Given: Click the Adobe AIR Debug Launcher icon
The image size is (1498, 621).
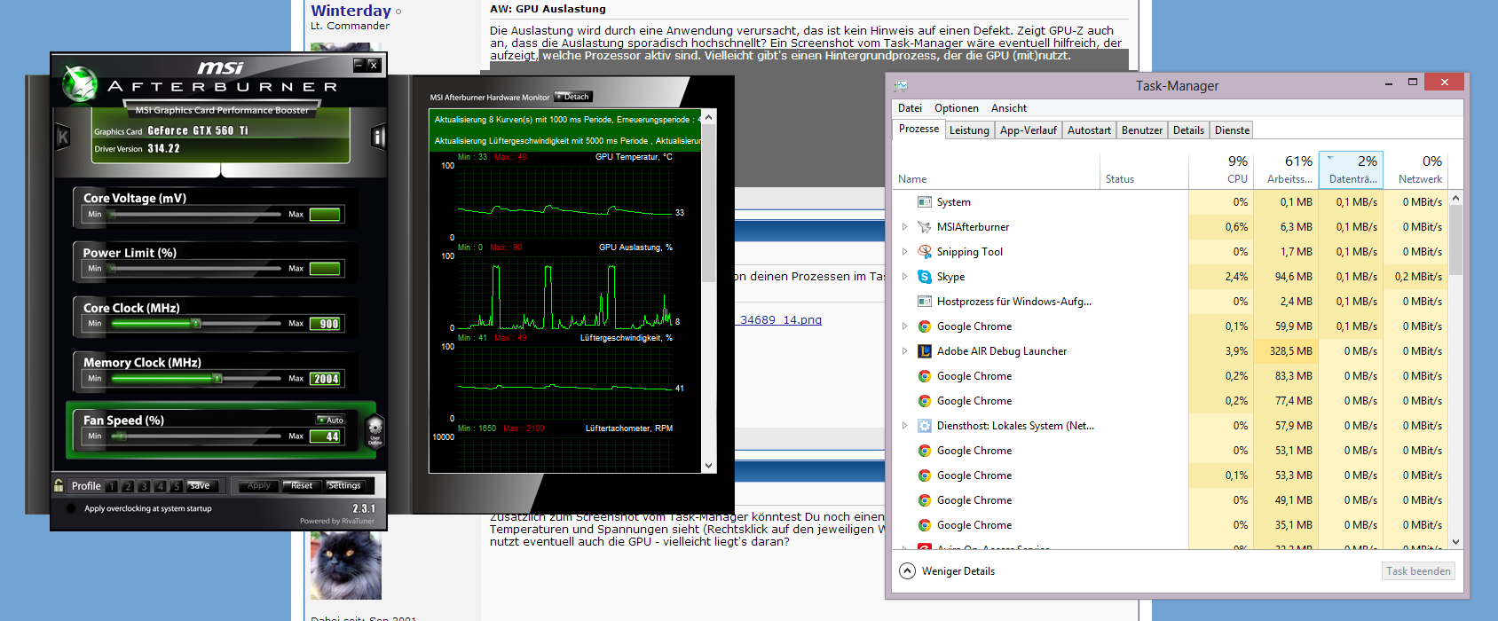Looking at the screenshot, I should [925, 351].
